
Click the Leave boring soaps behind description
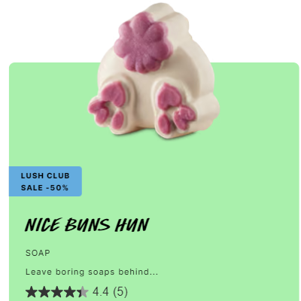(x=92, y=272)
